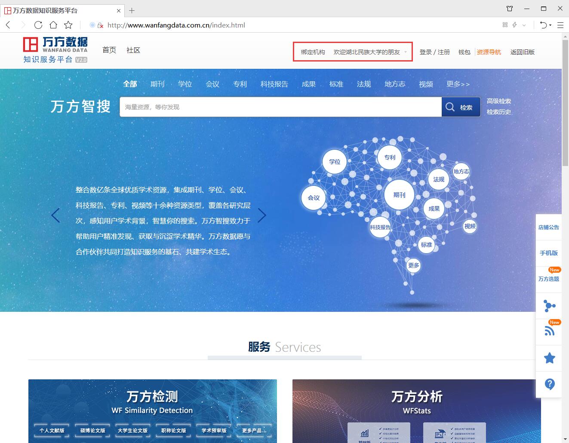Bookmark page with star icon in address bar
Screen dimensions: 569x443
(68, 25)
